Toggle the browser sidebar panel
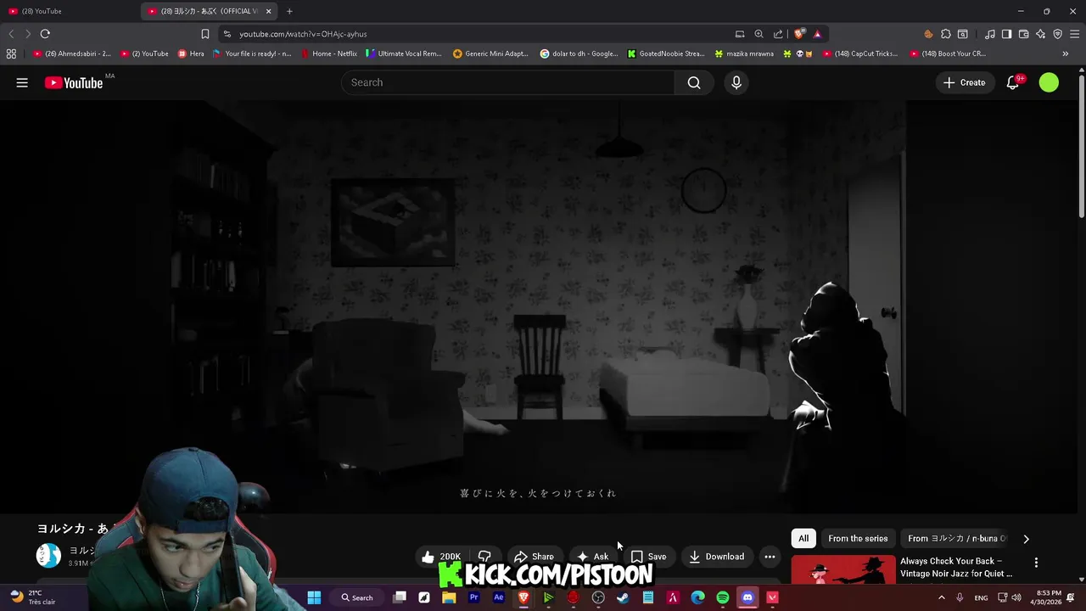Screen dimensions: 1086x611 tap(1006, 34)
